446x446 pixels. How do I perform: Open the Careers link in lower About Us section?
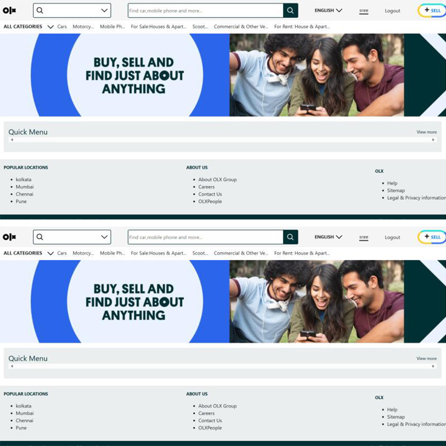coord(206,413)
